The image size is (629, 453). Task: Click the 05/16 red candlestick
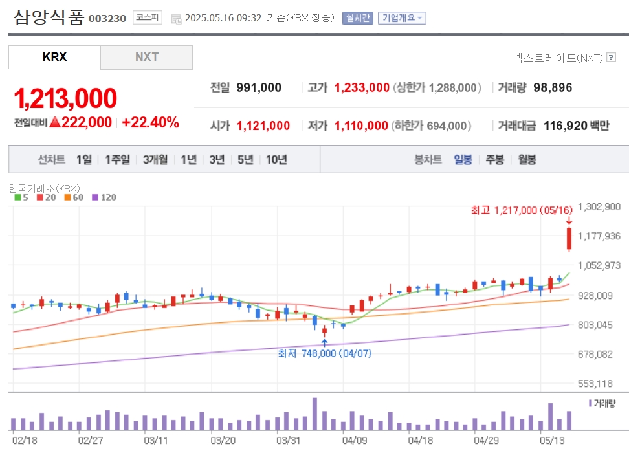[569, 239]
